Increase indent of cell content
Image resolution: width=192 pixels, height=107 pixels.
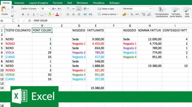[x=91, y=14]
